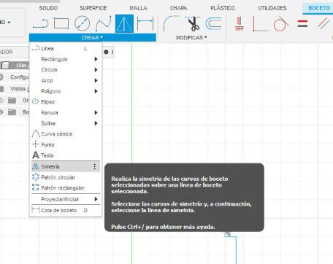This screenshot has height=264, width=333.
Task: Apply the Parallel constraint icon
Action: [x=324, y=24]
